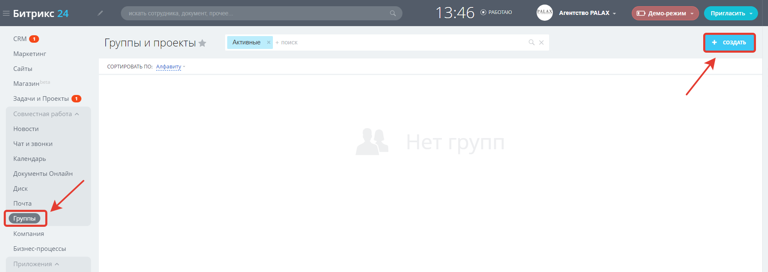This screenshot has width=768, height=272.
Task: Open Компания in the sidebar
Action: tap(29, 234)
